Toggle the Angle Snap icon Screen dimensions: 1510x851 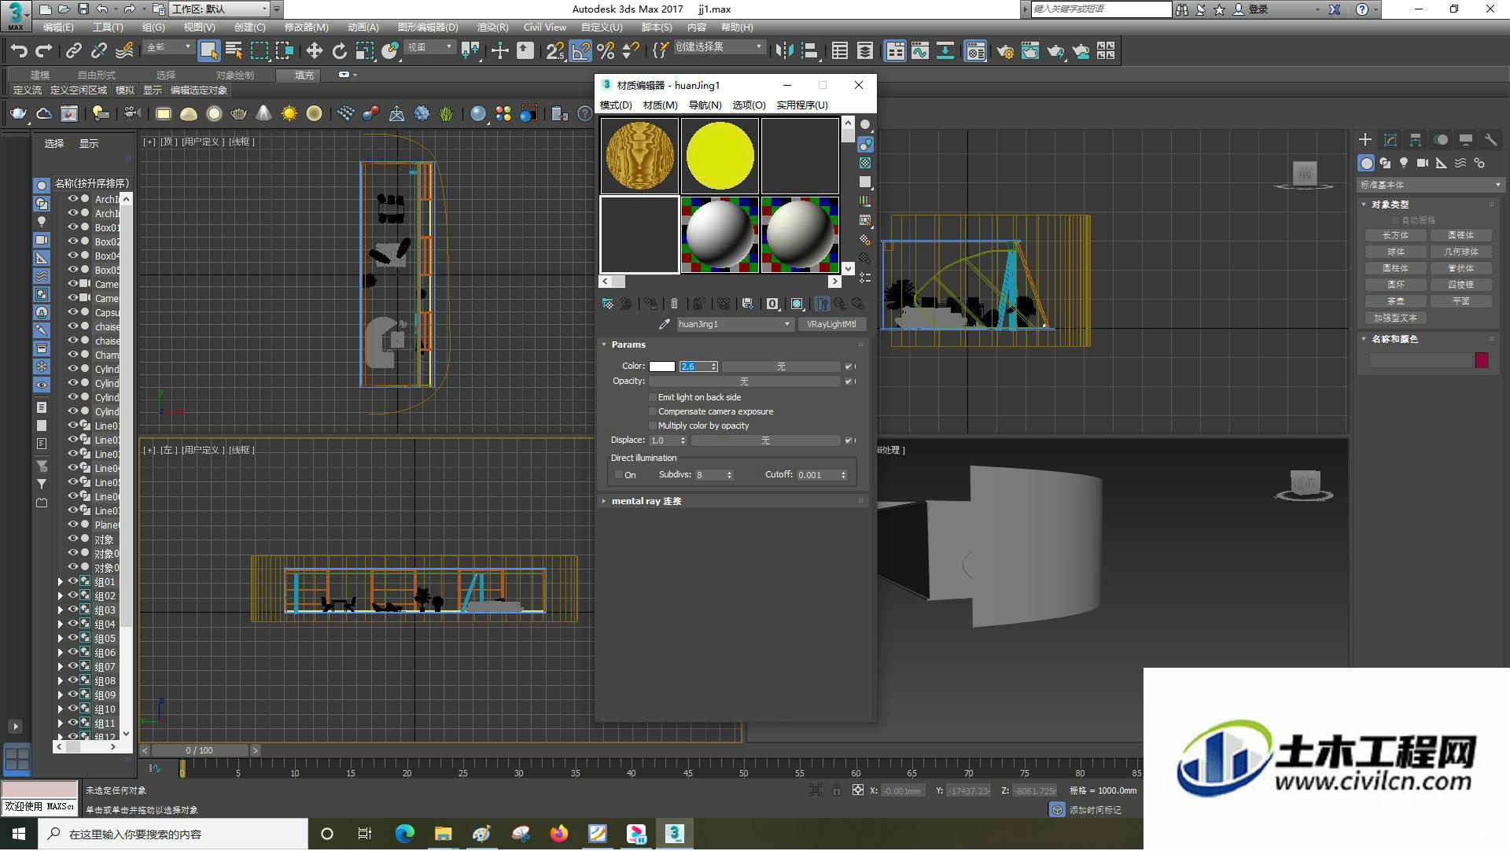click(580, 51)
